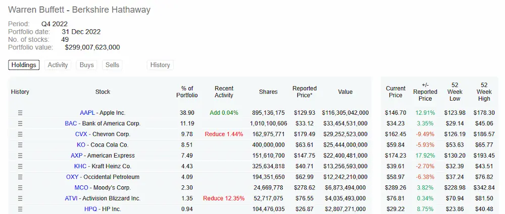Open history icon for Kraft Heinz row
505x214 pixels.
(x=20, y=166)
